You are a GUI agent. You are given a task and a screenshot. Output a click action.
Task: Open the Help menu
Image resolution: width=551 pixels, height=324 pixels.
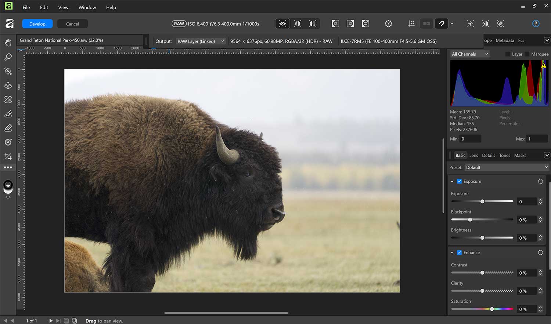(x=111, y=7)
